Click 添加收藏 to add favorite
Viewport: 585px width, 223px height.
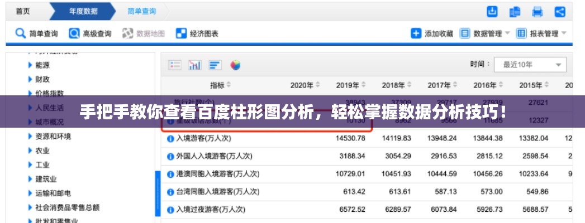click(432, 33)
